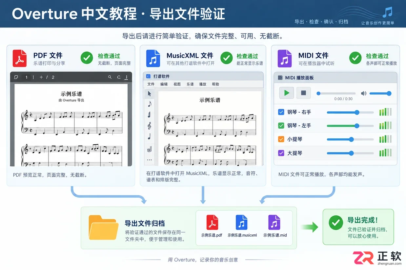The height and width of the screenshot is (270, 406).
Task: Start MIDI playback with the green play button
Action: pos(287,93)
